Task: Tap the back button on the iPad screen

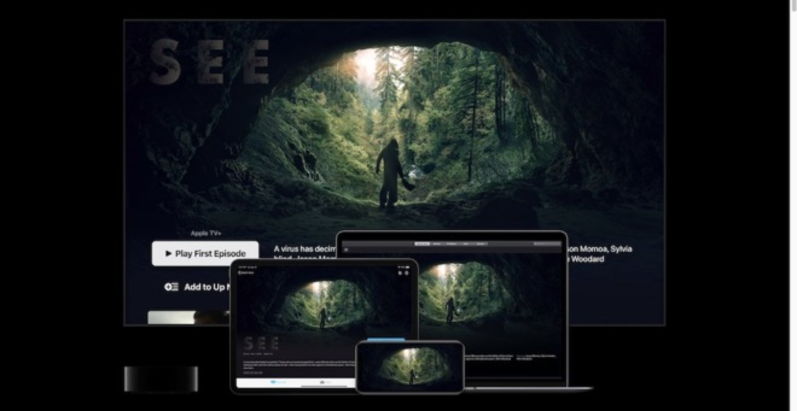Action: 245,273
